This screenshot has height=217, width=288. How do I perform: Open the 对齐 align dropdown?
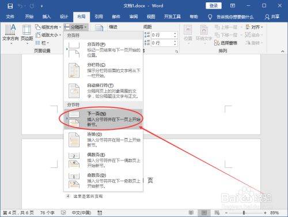point(254,27)
